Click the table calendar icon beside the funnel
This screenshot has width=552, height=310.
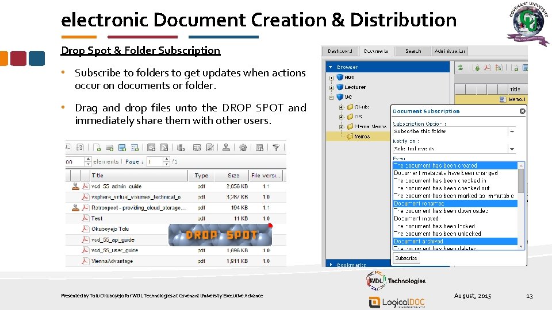(x=259, y=148)
